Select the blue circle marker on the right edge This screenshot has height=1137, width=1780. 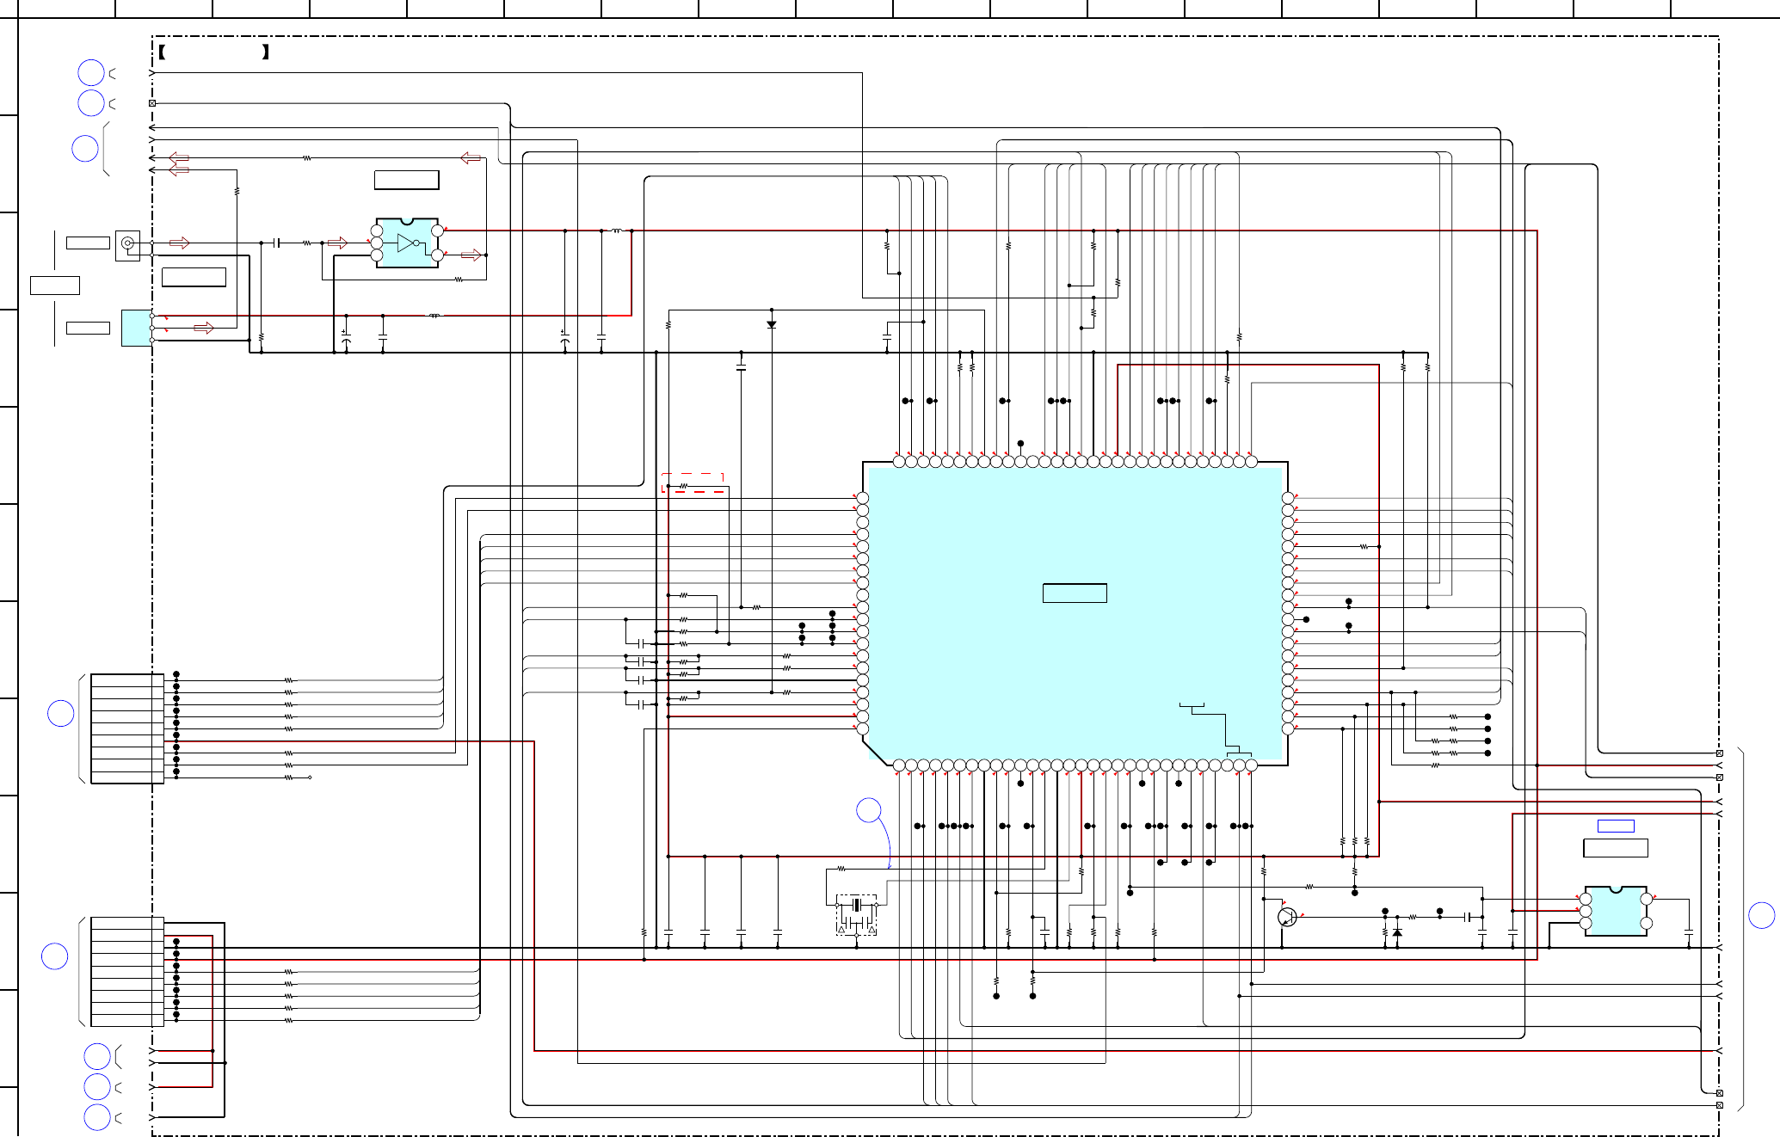click(1762, 915)
